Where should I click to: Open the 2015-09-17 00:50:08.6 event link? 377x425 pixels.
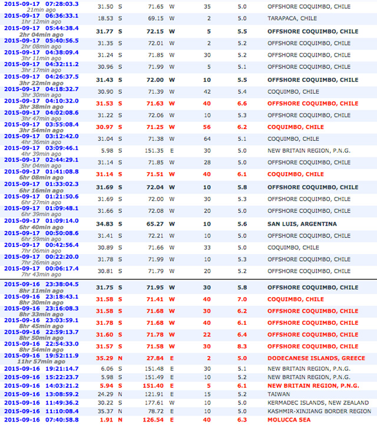tap(41, 233)
